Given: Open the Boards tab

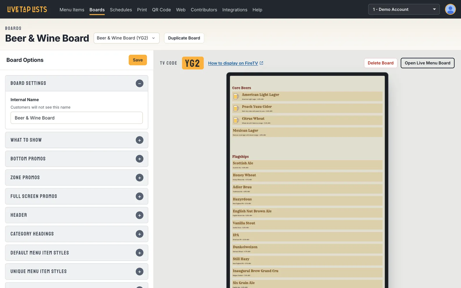Looking at the screenshot, I should [x=97, y=10].
